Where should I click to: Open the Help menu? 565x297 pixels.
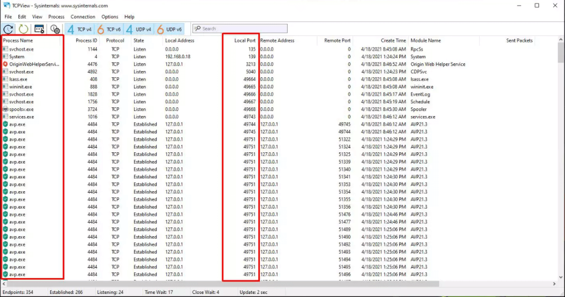129,16
